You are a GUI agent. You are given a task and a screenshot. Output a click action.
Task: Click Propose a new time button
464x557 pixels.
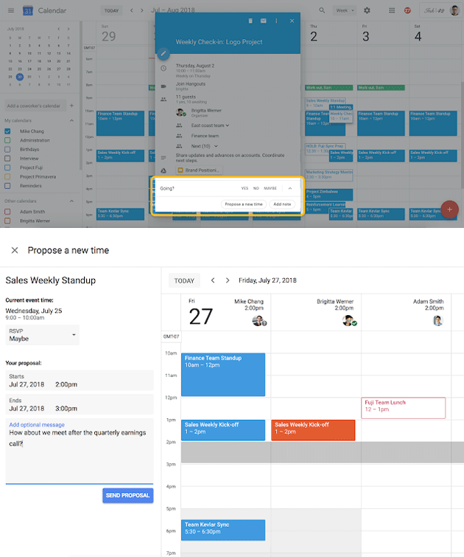244,204
